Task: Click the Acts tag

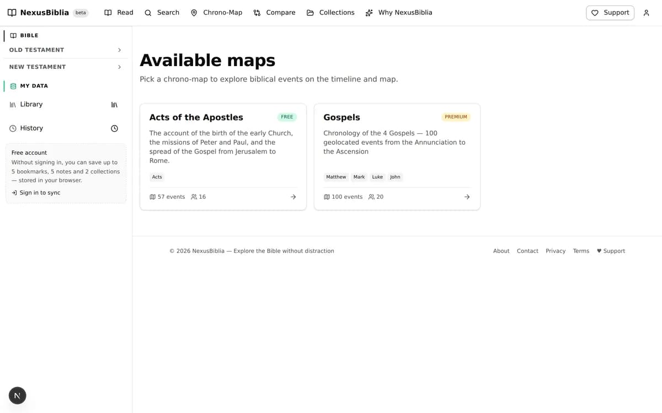Action: [x=157, y=177]
